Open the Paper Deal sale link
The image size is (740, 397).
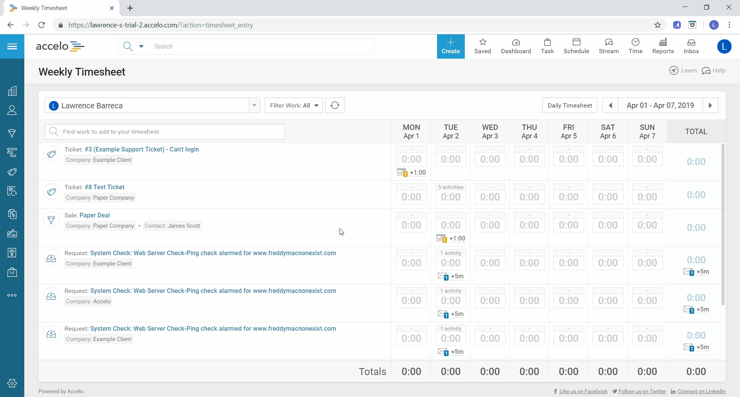(x=94, y=215)
